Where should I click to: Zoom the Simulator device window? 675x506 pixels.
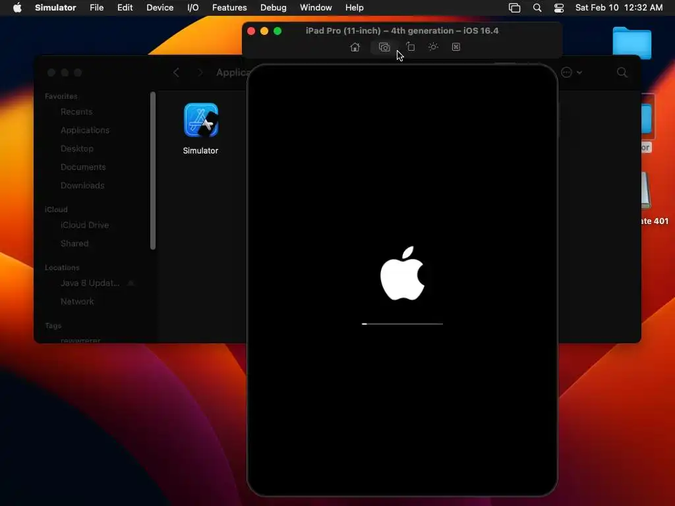coord(278,31)
